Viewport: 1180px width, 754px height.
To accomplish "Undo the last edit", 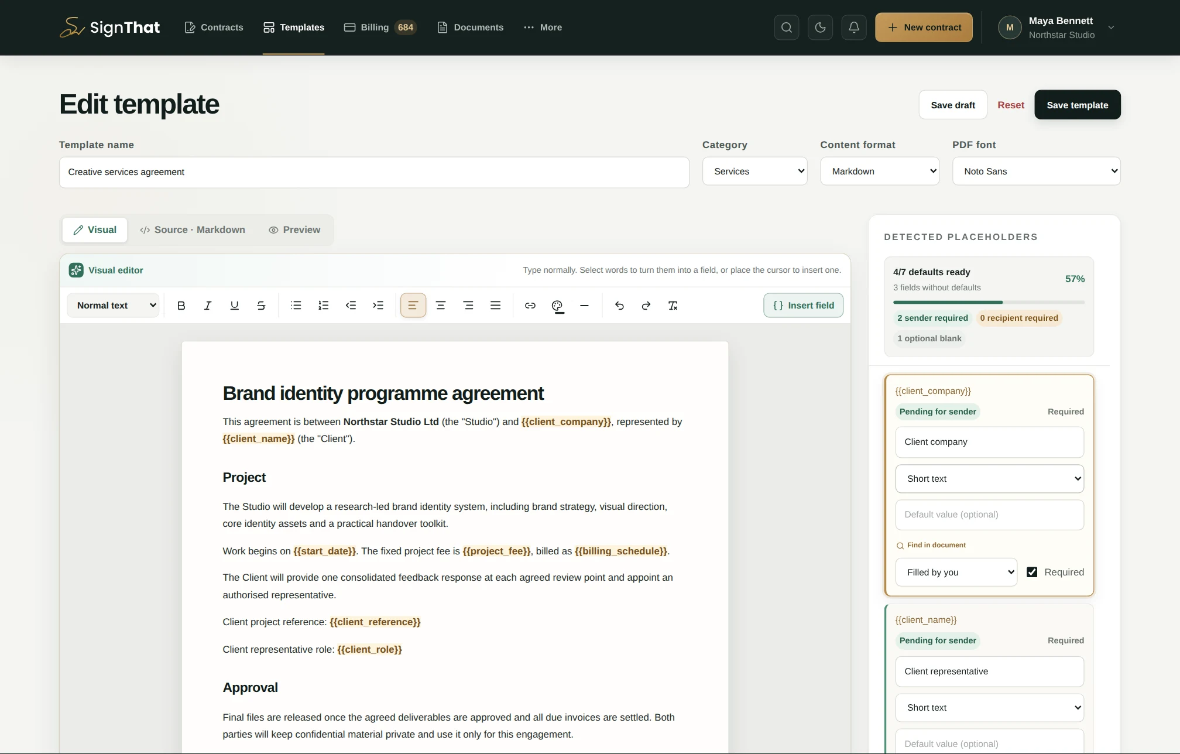I will click(x=619, y=306).
